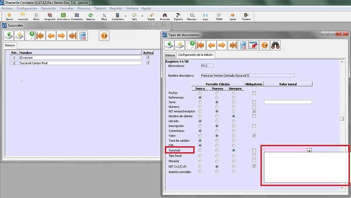Delete record with trash icon in Sucursales
The width and height of the screenshot is (351, 198).
[82, 36]
